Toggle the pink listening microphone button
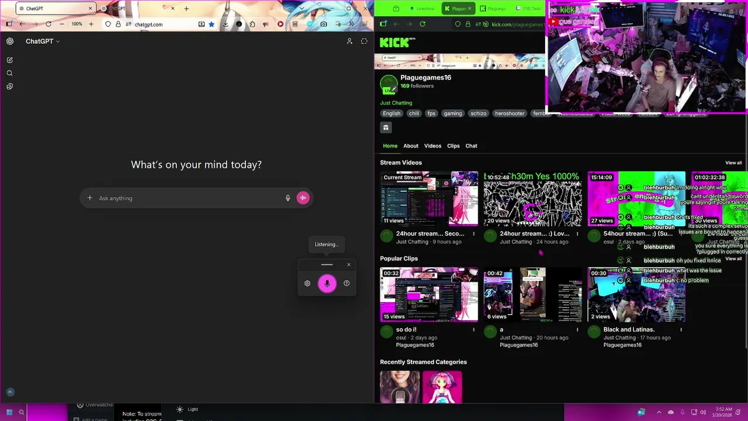The image size is (748, 421). tap(327, 283)
